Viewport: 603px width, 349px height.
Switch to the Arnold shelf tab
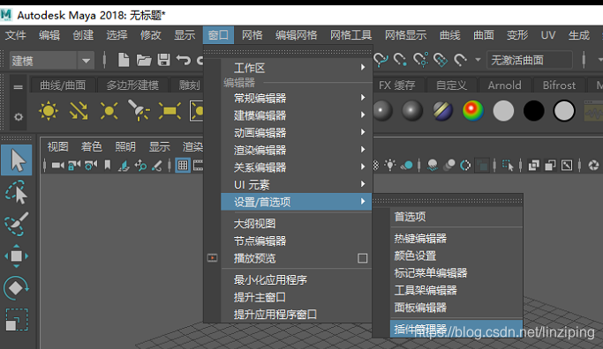[x=504, y=85]
